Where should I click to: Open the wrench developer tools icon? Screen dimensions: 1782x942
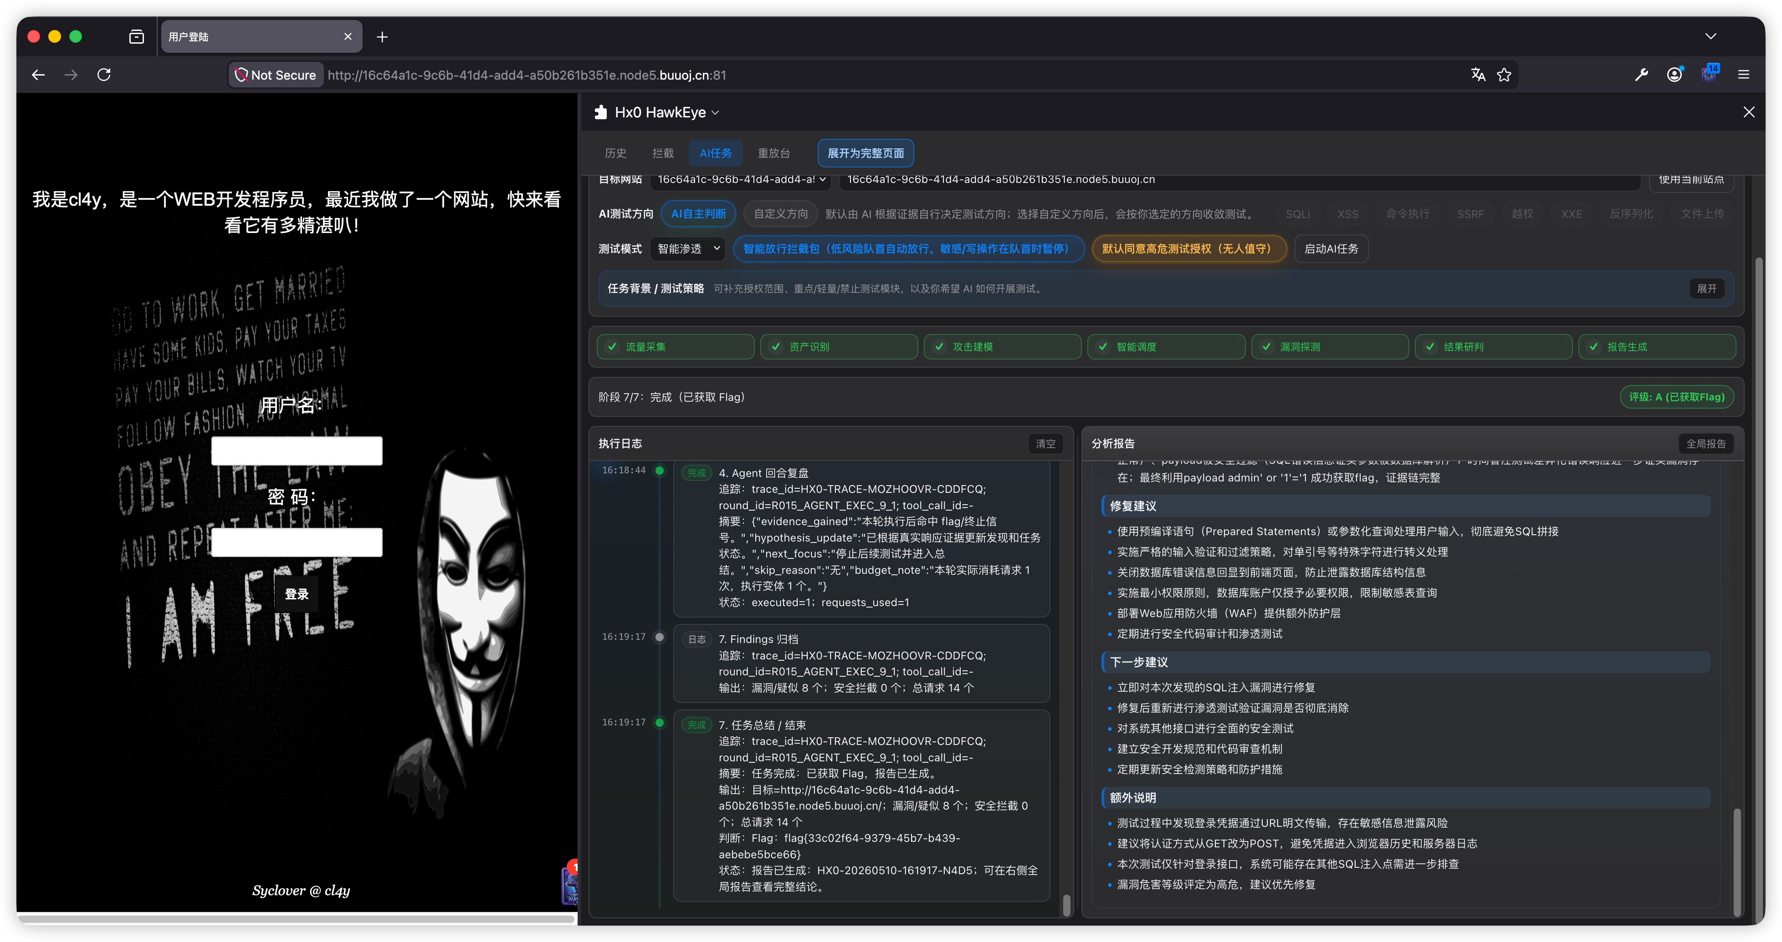tap(1641, 75)
